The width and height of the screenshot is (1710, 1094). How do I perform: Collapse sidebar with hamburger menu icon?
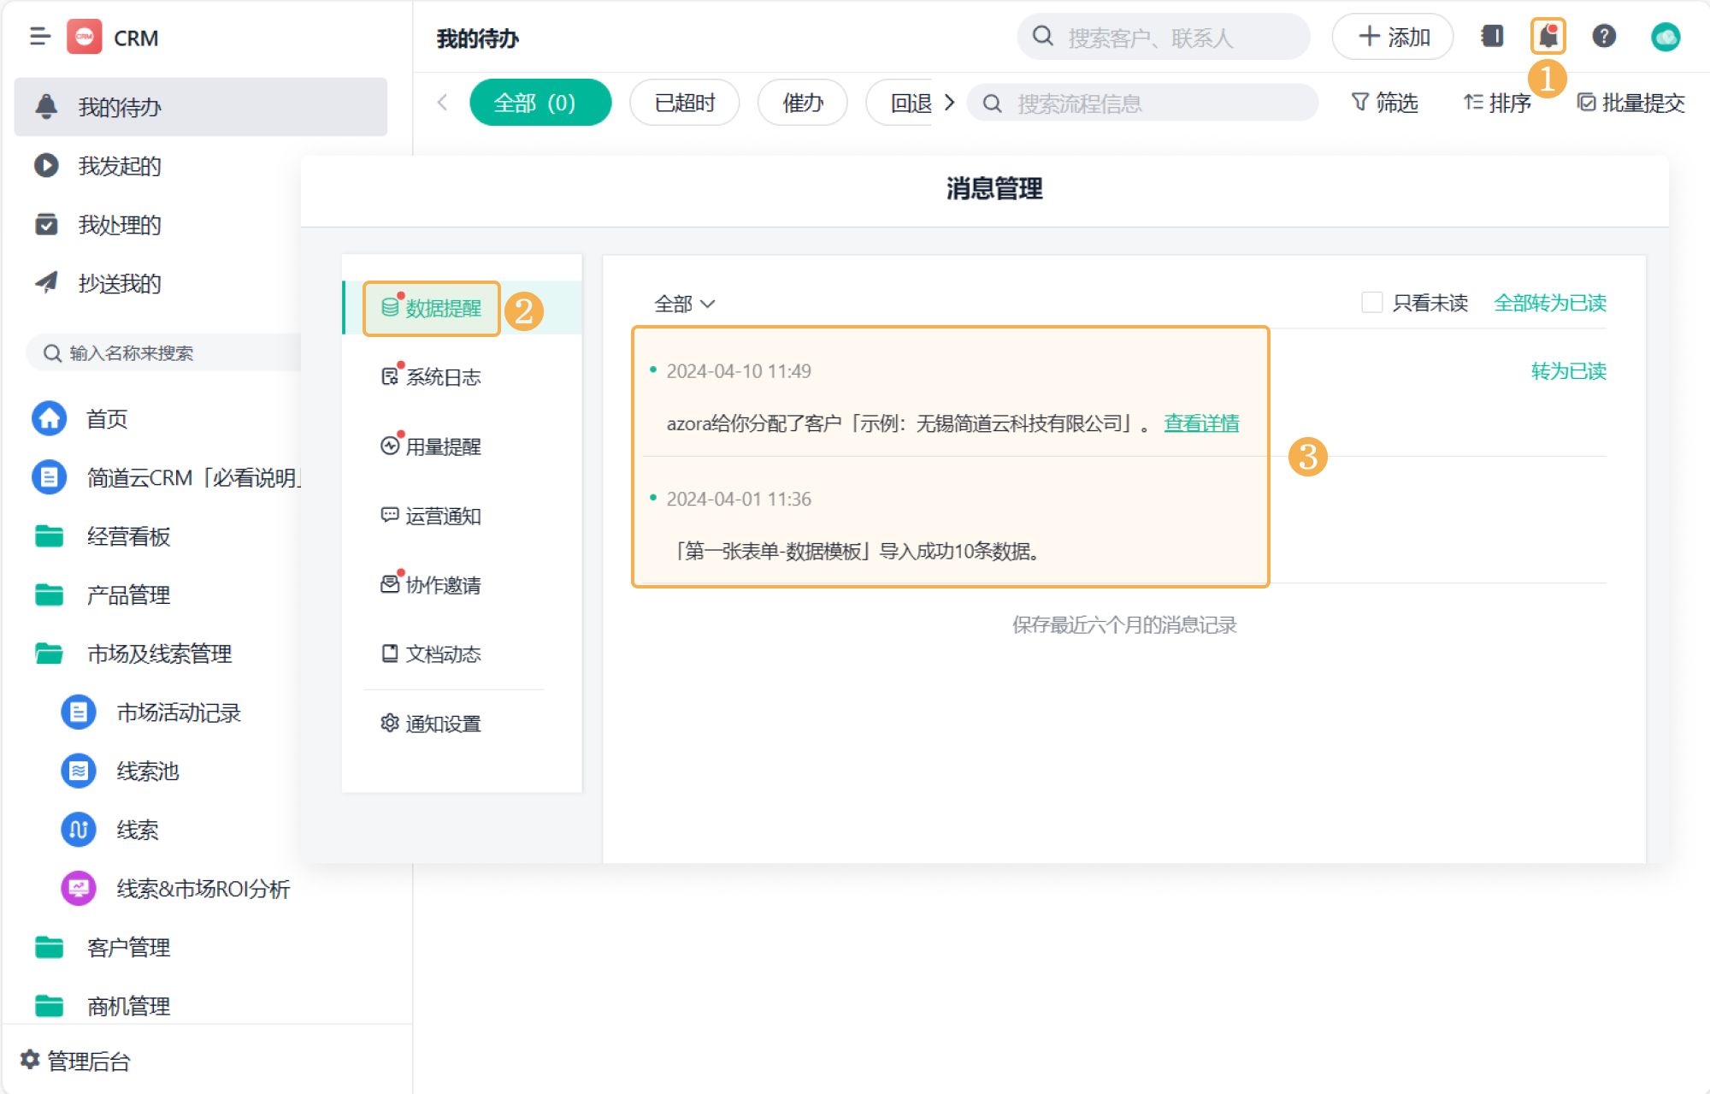(x=40, y=37)
